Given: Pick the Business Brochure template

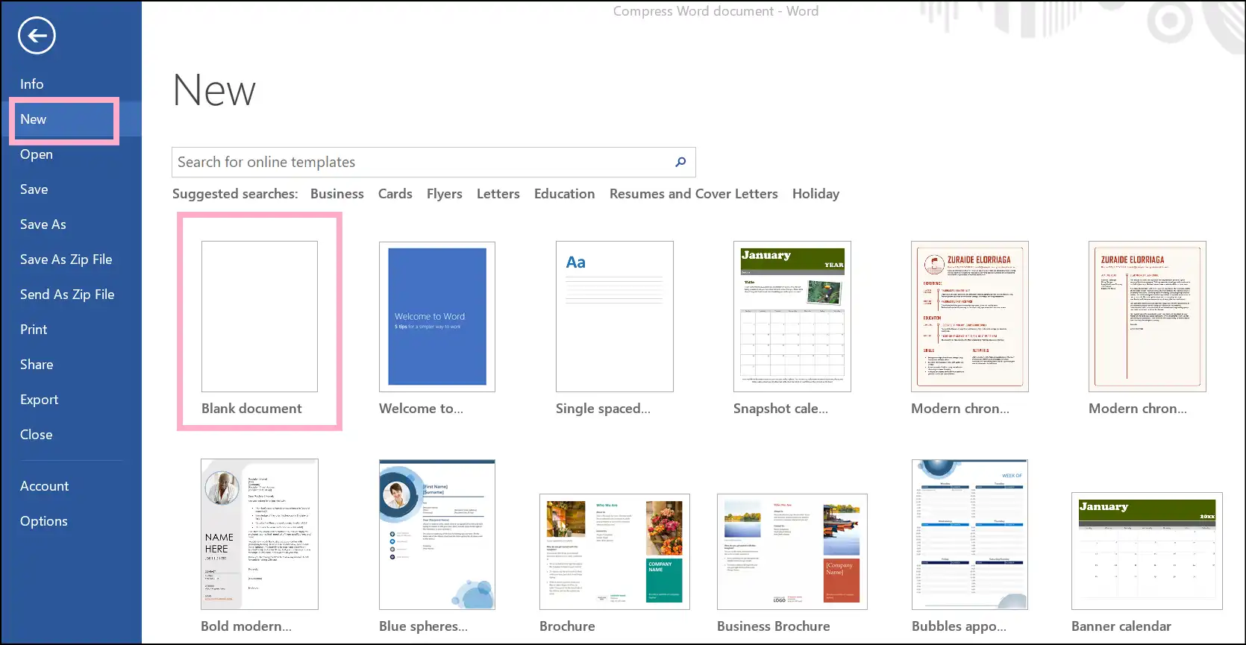Looking at the screenshot, I should (792, 552).
